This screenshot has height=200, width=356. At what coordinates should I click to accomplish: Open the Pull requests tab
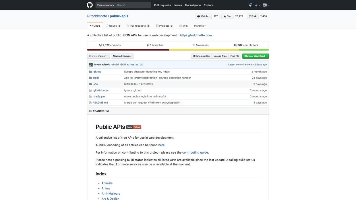tap(138, 26)
